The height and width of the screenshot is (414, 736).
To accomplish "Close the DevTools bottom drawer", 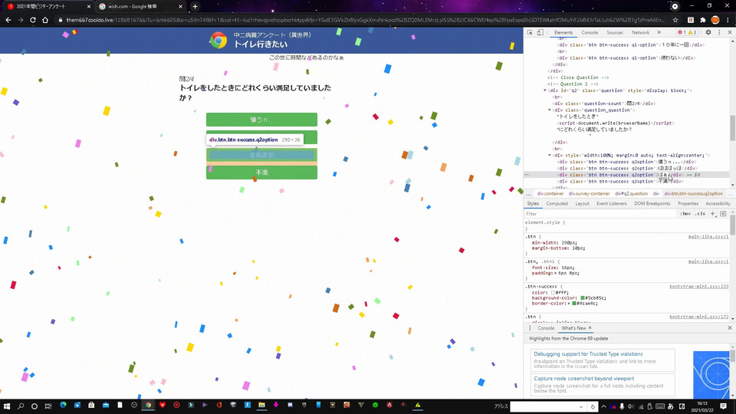I will coord(729,327).
